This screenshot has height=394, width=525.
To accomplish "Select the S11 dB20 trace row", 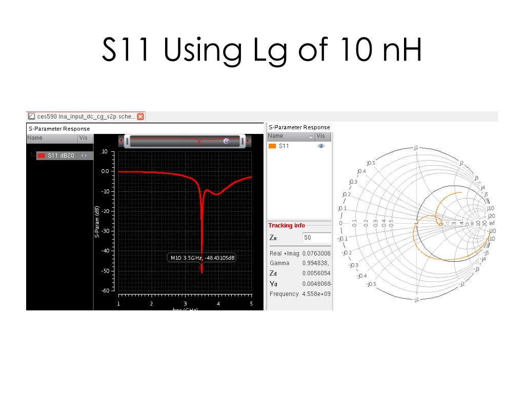I will (x=65, y=155).
